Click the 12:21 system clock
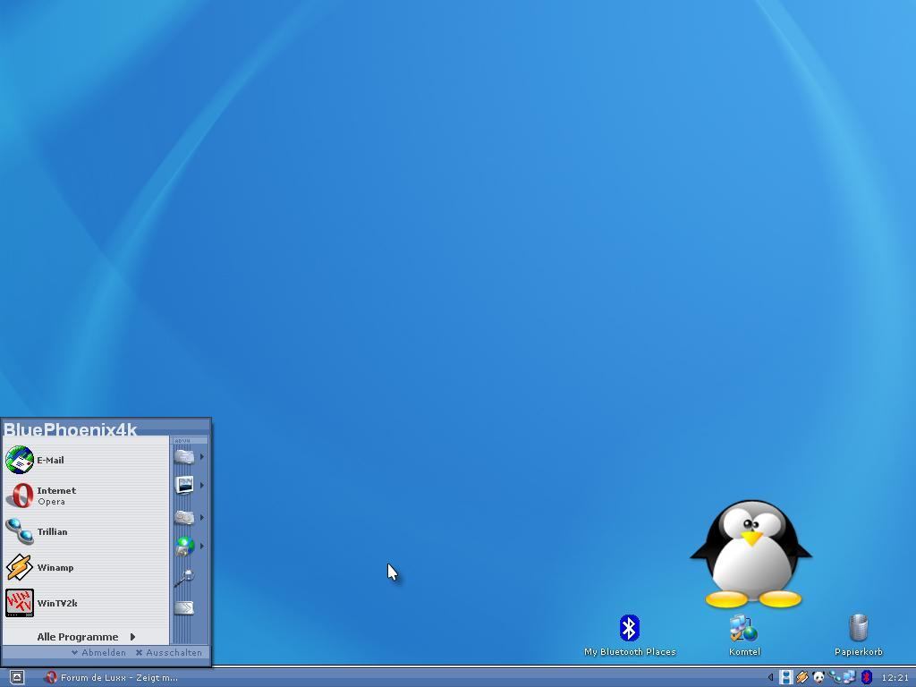The image size is (916, 687). 895,678
